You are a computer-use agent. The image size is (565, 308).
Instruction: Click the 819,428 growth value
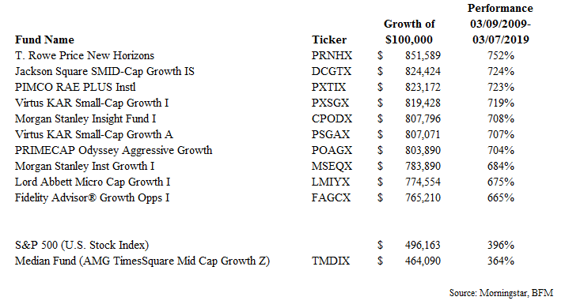(423, 103)
